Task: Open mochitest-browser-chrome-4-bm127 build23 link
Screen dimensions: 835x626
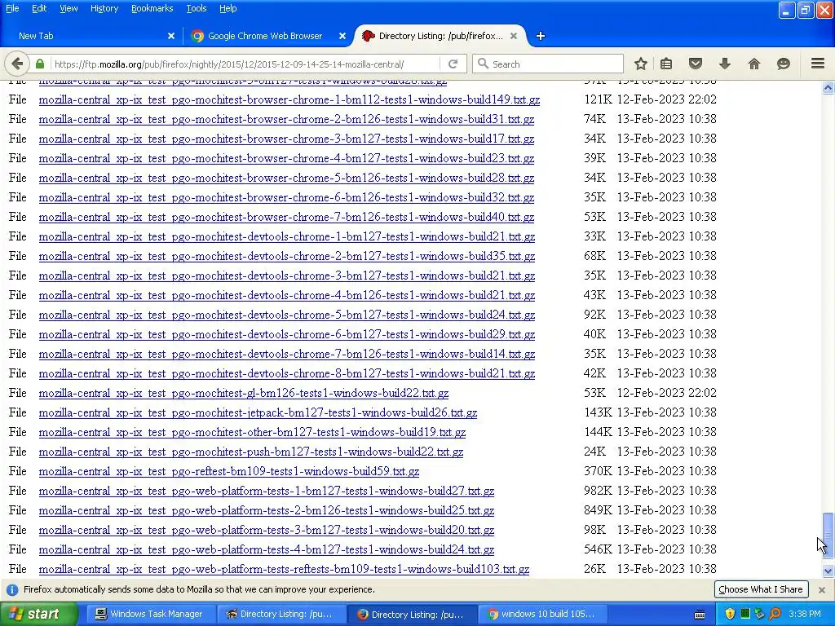Action: coord(286,158)
